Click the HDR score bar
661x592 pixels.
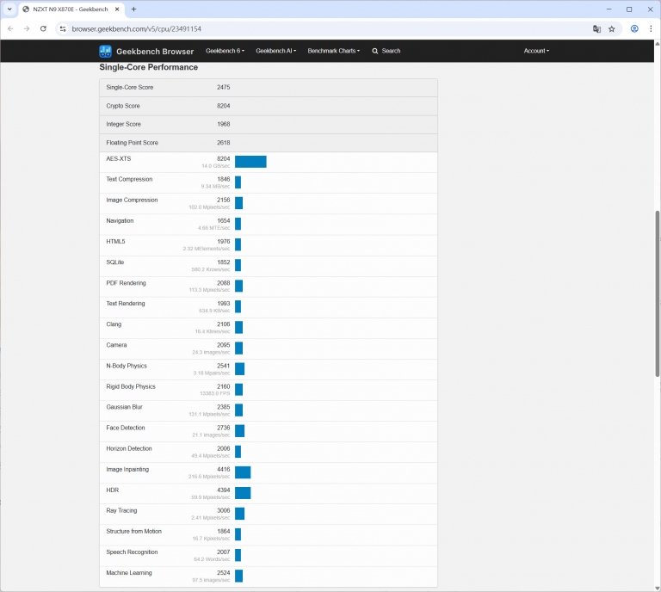coord(243,493)
